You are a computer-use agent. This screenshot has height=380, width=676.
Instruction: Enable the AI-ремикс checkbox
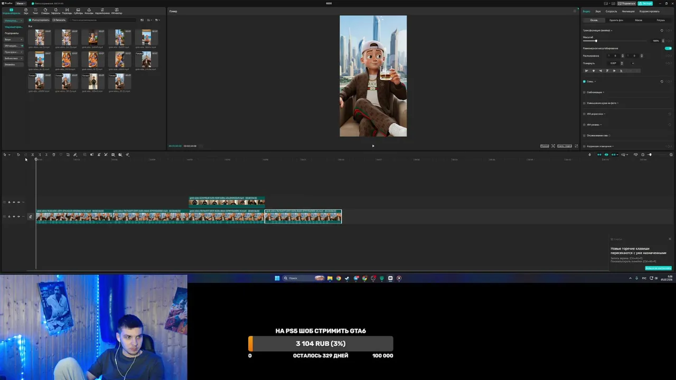point(584,125)
